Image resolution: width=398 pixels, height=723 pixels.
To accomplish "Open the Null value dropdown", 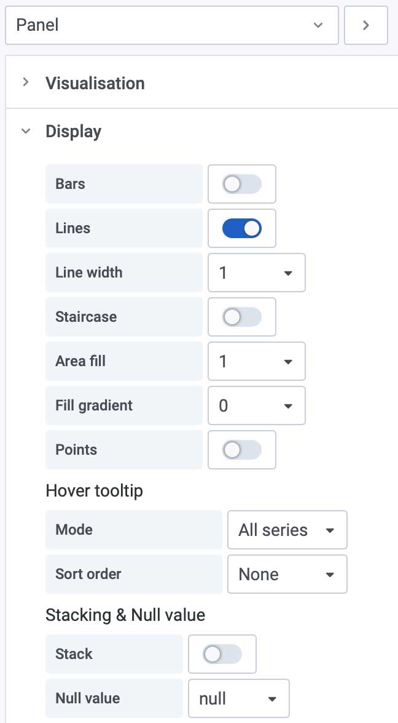I will (x=238, y=698).
